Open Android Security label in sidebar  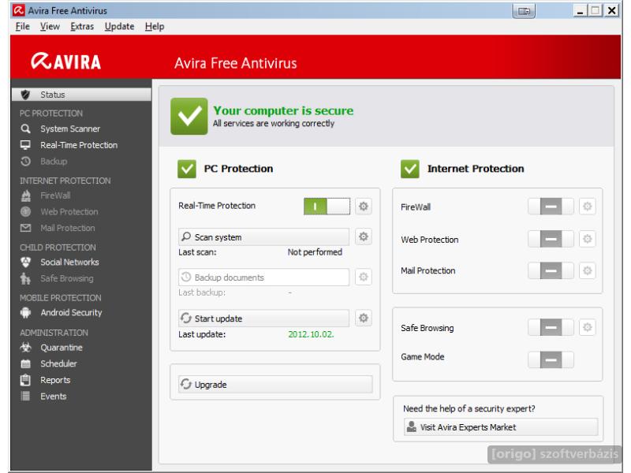[x=71, y=312]
